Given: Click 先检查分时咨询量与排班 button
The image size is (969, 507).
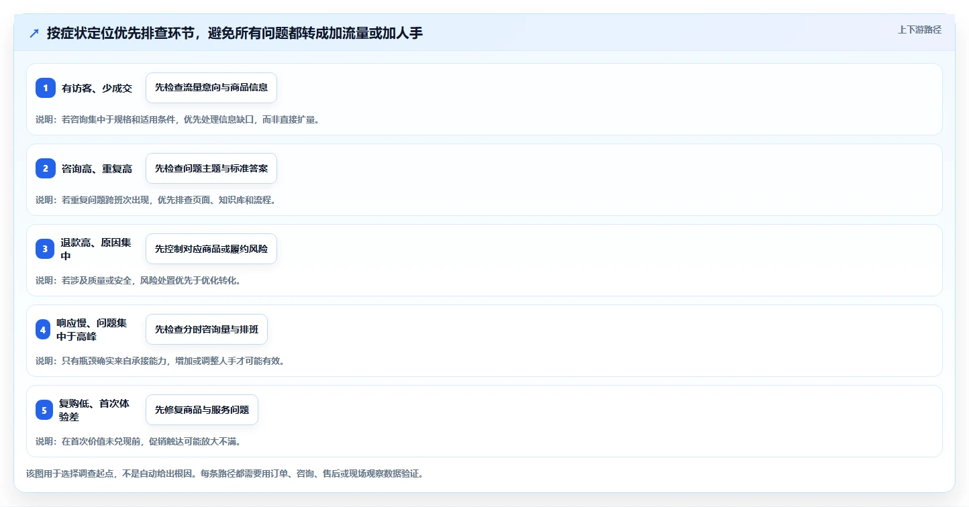Looking at the screenshot, I should click(x=207, y=329).
